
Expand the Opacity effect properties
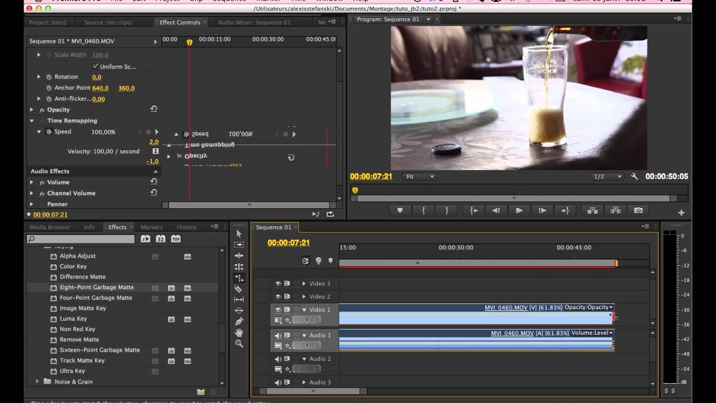(x=32, y=110)
